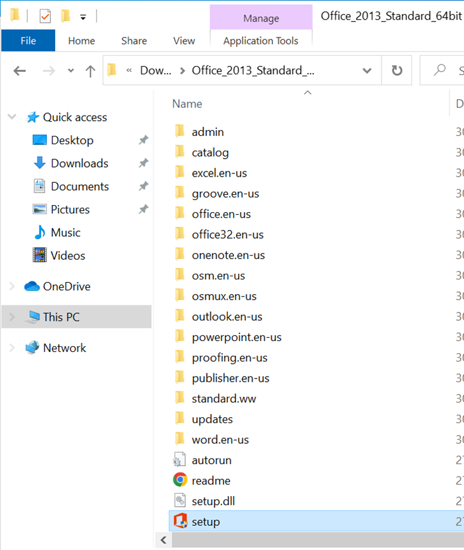
Task: Select the autorun file
Action: coord(211,460)
